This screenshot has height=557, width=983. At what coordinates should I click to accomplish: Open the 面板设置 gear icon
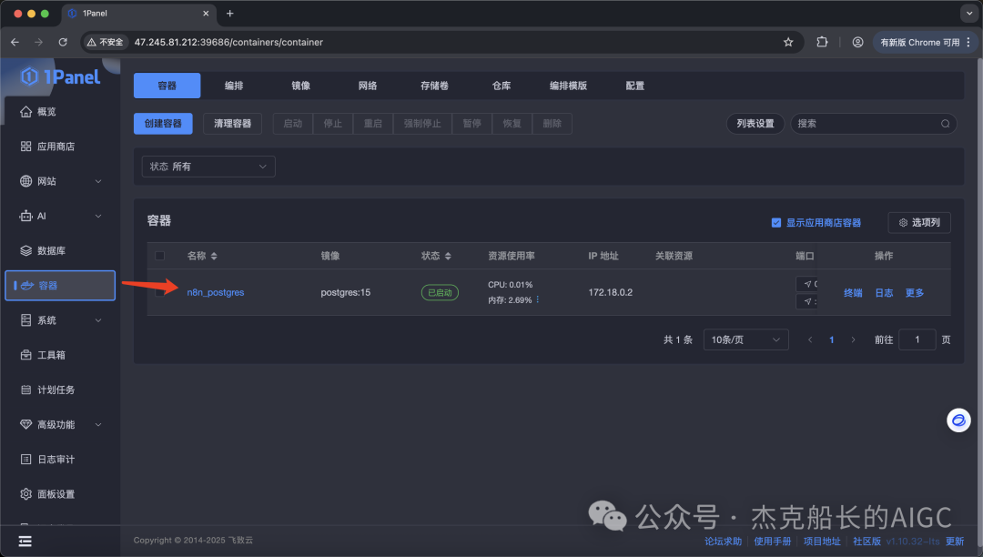pos(25,493)
